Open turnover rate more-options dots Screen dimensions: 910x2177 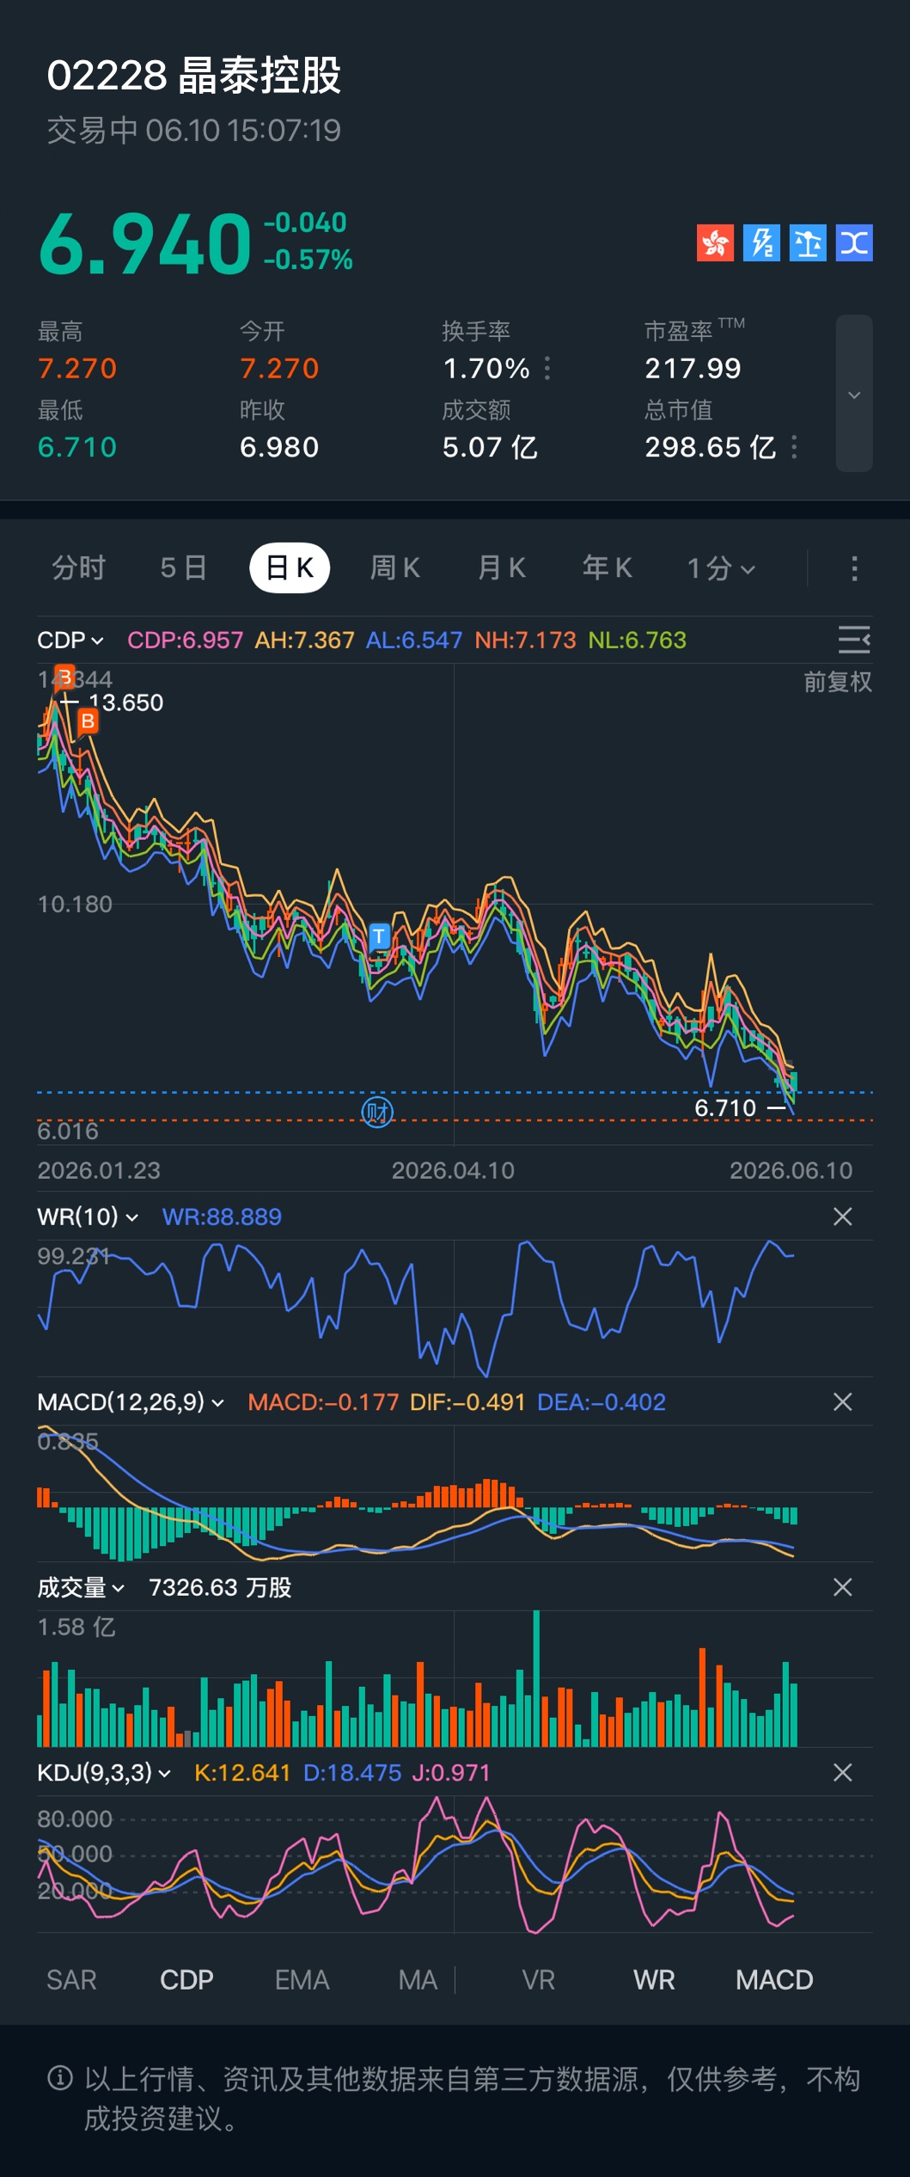(x=547, y=369)
